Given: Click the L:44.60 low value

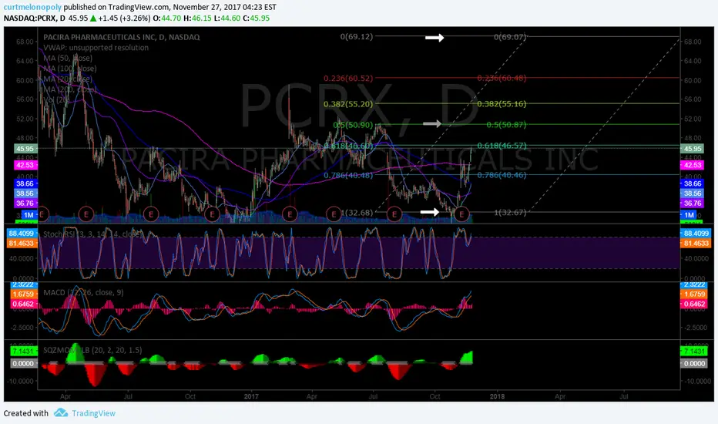Looking at the screenshot, I should click(x=227, y=19).
